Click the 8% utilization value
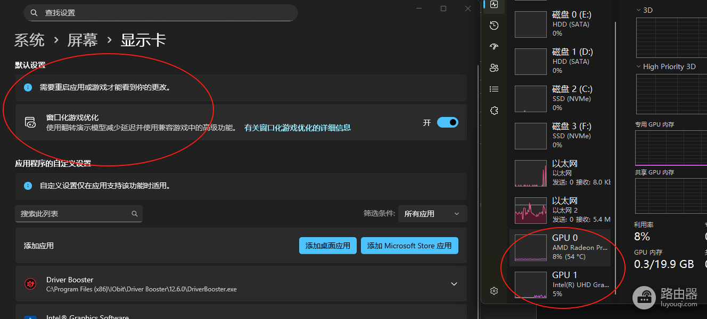The image size is (707, 319). coord(642,237)
